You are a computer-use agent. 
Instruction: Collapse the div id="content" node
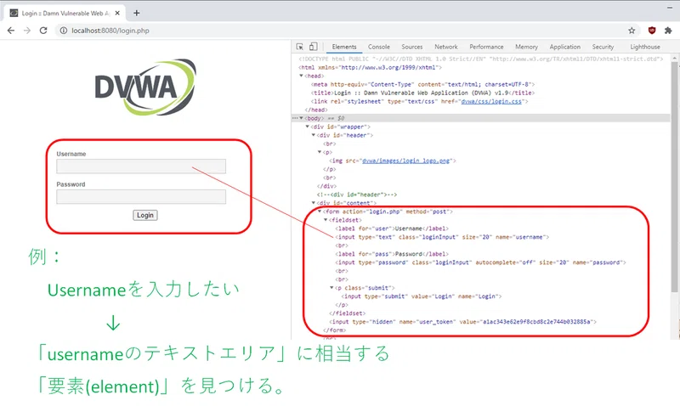[314, 203]
